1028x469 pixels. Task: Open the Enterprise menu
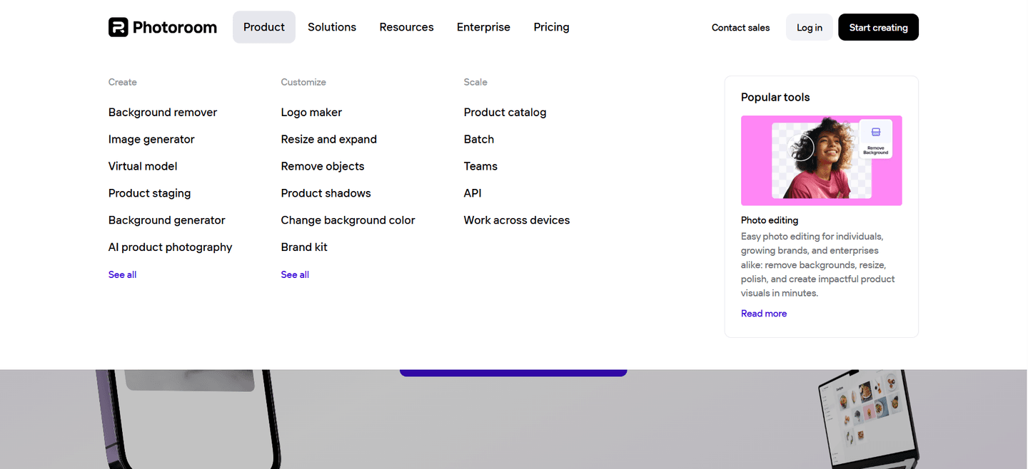point(483,27)
